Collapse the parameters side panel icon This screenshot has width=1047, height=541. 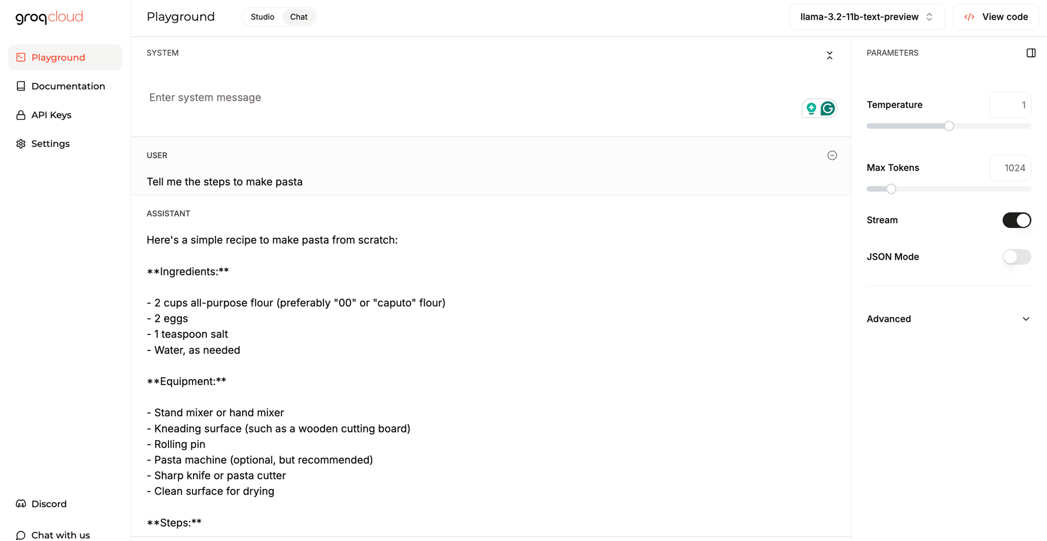click(x=1031, y=53)
